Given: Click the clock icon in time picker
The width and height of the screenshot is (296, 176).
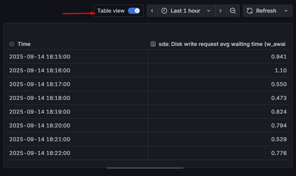Looking at the screenshot, I should 164,11.
